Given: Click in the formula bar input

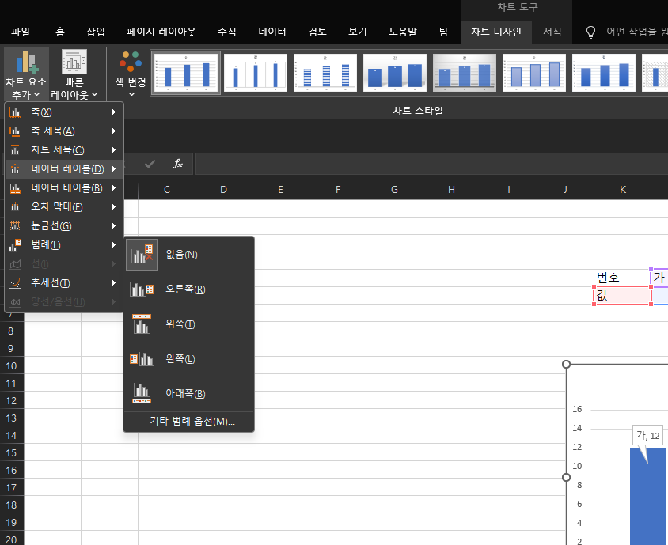Looking at the screenshot, I should pos(431,164).
